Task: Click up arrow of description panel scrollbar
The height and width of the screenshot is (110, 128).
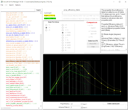Action: 126,10
